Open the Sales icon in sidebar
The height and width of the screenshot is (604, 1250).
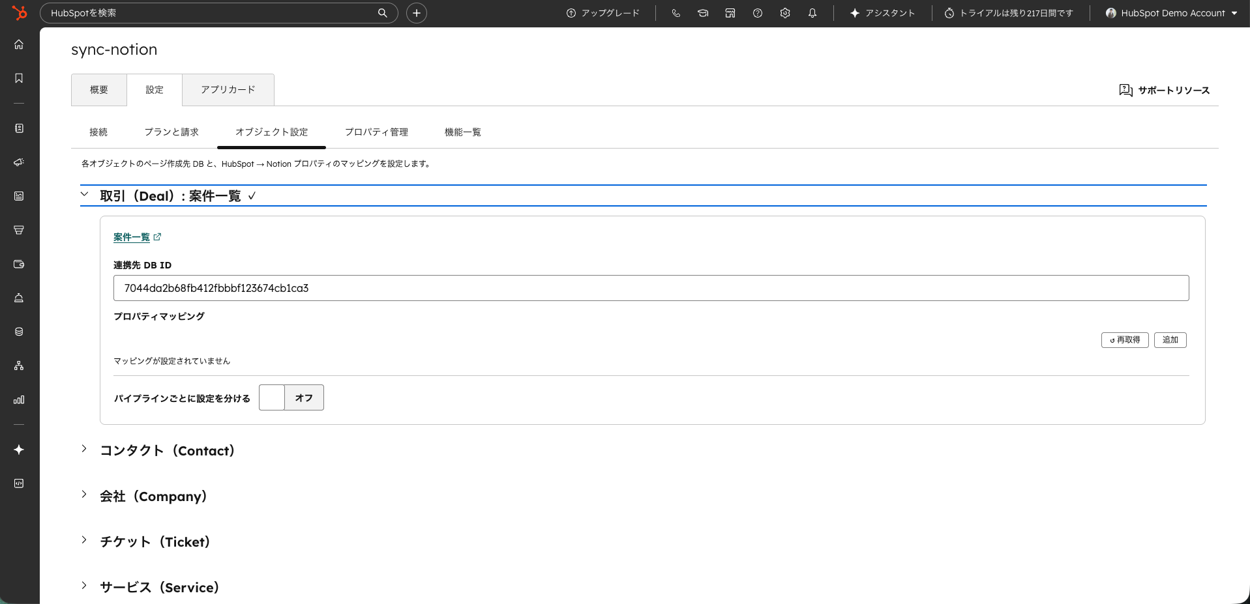pos(19,230)
